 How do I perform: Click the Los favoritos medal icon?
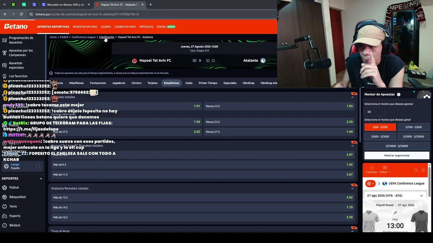tap(4, 76)
